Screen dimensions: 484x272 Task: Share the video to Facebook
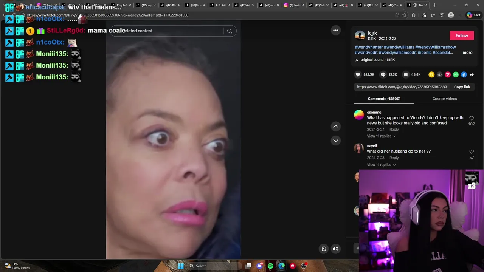464,74
